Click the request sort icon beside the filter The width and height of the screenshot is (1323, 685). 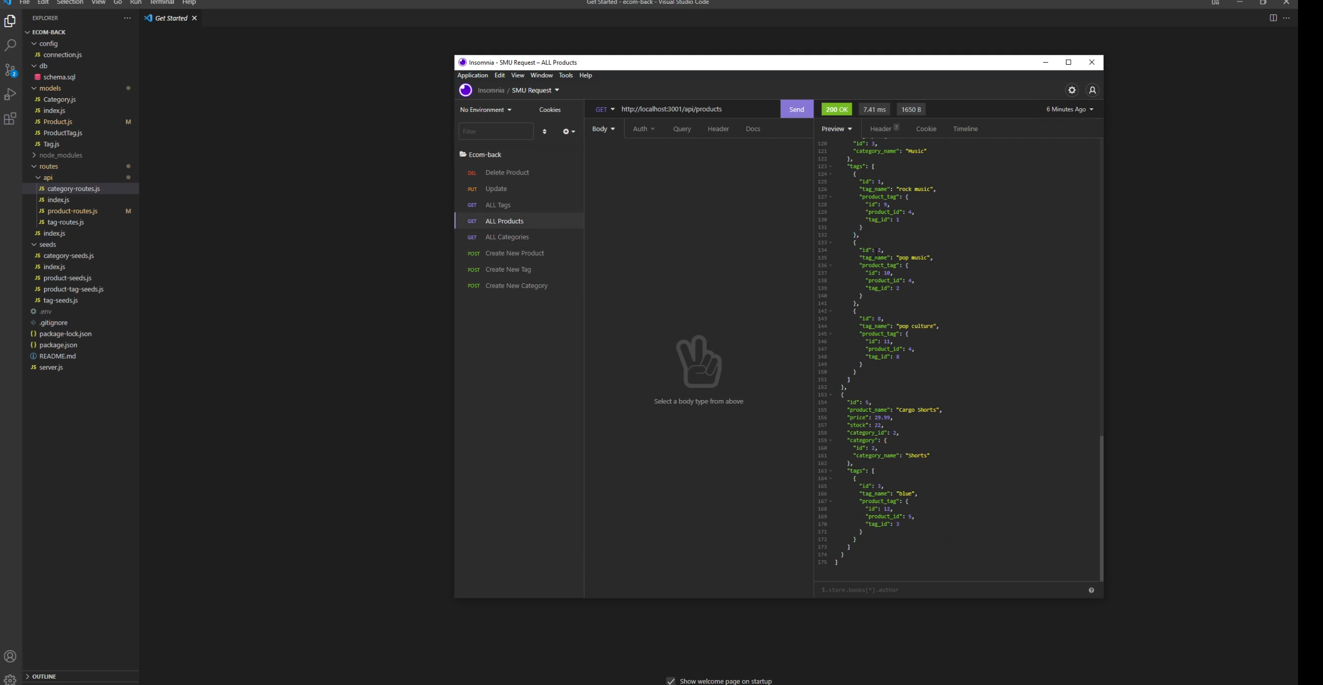click(544, 131)
